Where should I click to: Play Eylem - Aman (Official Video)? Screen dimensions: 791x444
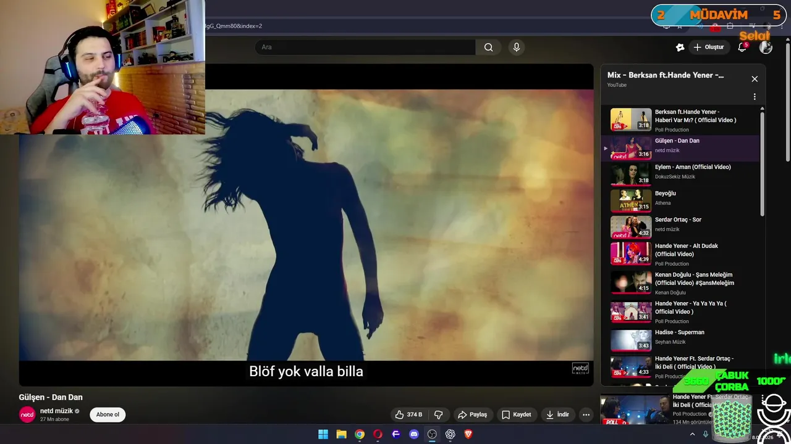click(x=680, y=174)
